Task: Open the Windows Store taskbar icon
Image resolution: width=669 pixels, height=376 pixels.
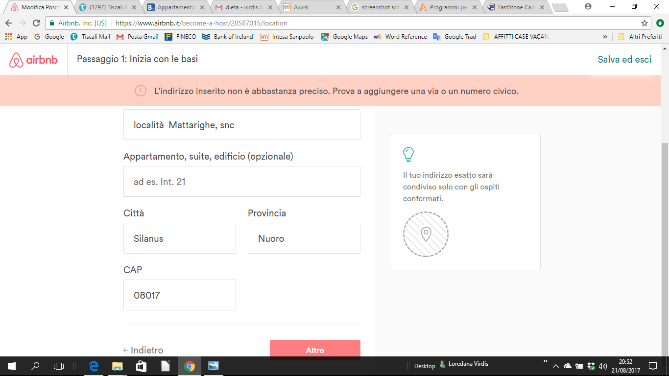Action: click(141, 366)
